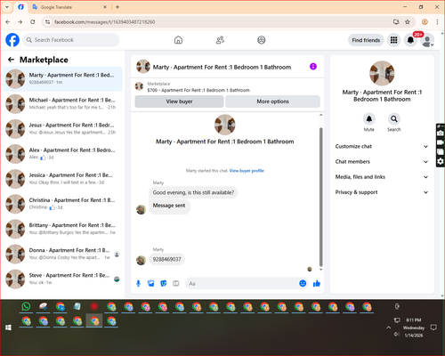Viewport: 445px width, 356px height.
Task: Bookmark this page with the star icon
Action: pos(408,22)
